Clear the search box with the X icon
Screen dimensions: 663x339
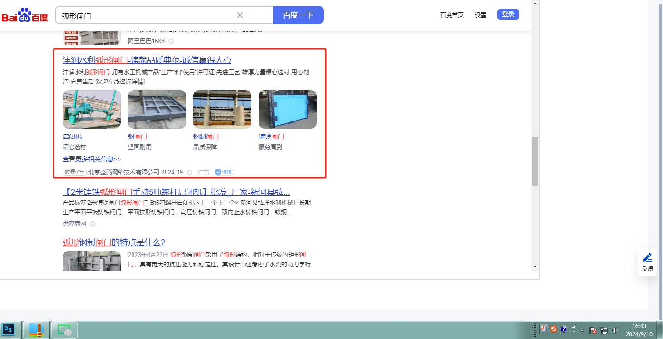tap(240, 15)
